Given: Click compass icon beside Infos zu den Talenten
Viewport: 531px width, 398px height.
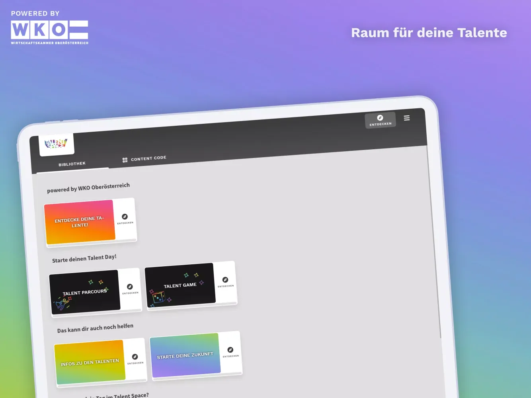Looking at the screenshot, I should tap(135, 357).
